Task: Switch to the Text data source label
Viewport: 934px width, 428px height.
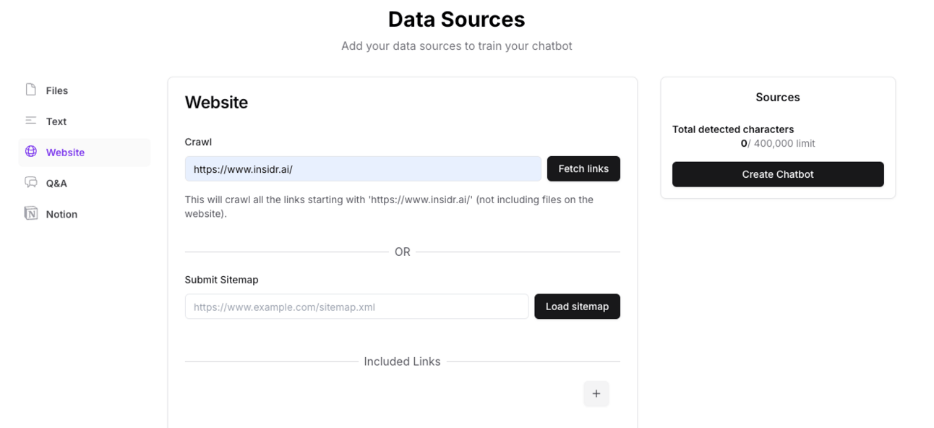Action: [x=56, y=121]
